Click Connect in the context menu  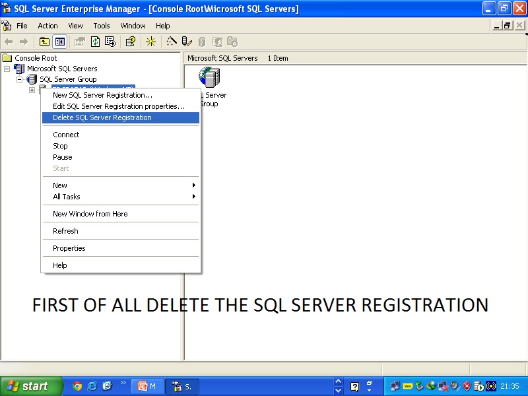pyautogui.click(x=121, y=135)
